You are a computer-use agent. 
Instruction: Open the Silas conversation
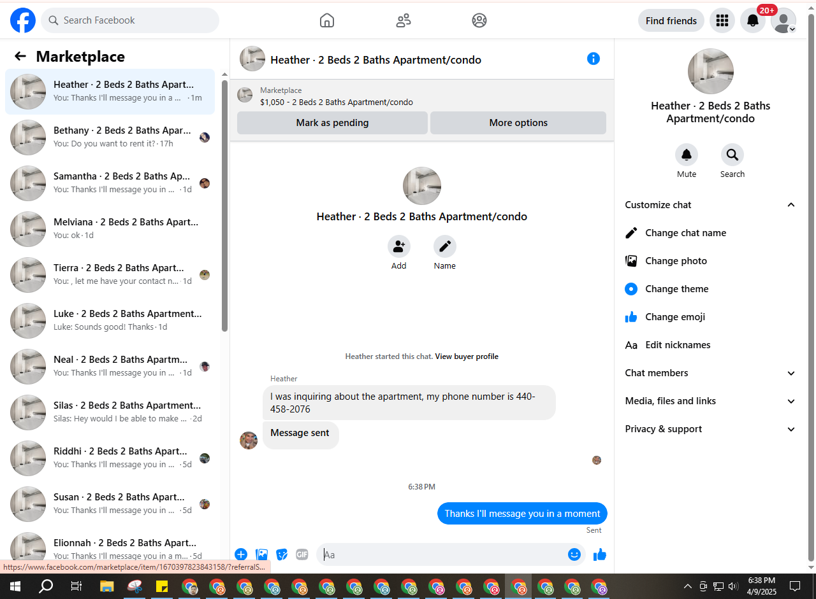click(x=110, y=412)
